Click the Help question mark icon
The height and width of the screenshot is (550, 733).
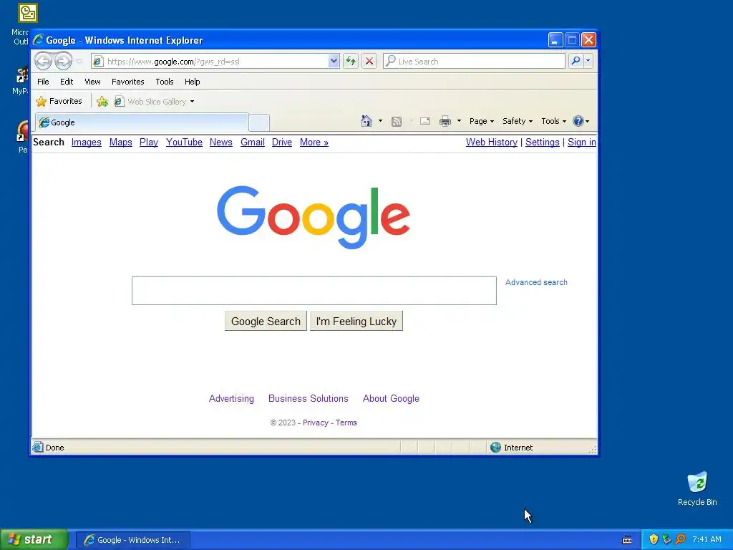578,121
